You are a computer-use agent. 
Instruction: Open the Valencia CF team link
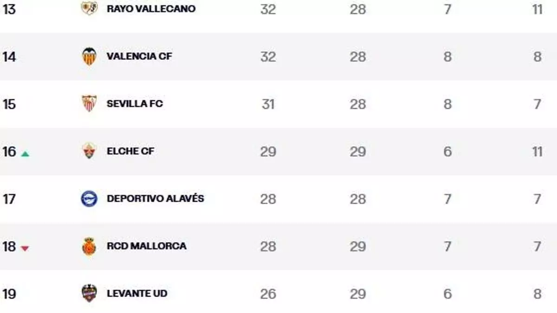(x=139, y=57)
